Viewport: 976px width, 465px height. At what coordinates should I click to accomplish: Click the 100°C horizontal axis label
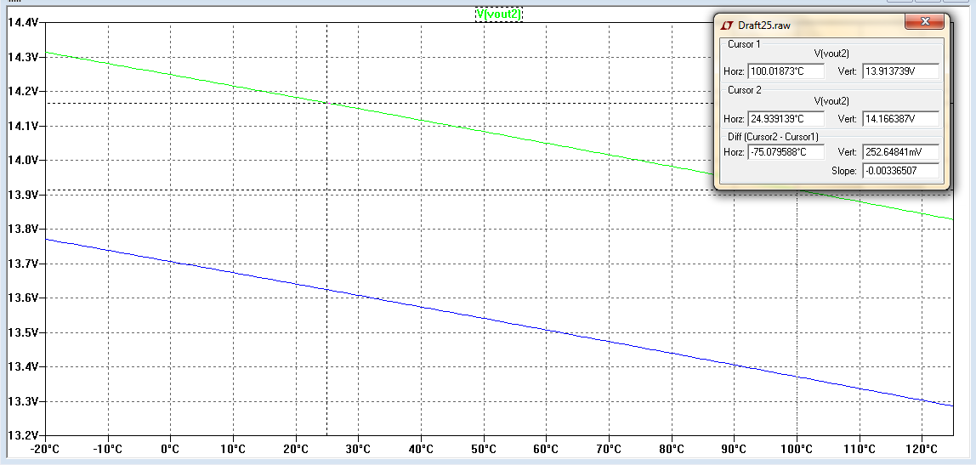[797, 450]
